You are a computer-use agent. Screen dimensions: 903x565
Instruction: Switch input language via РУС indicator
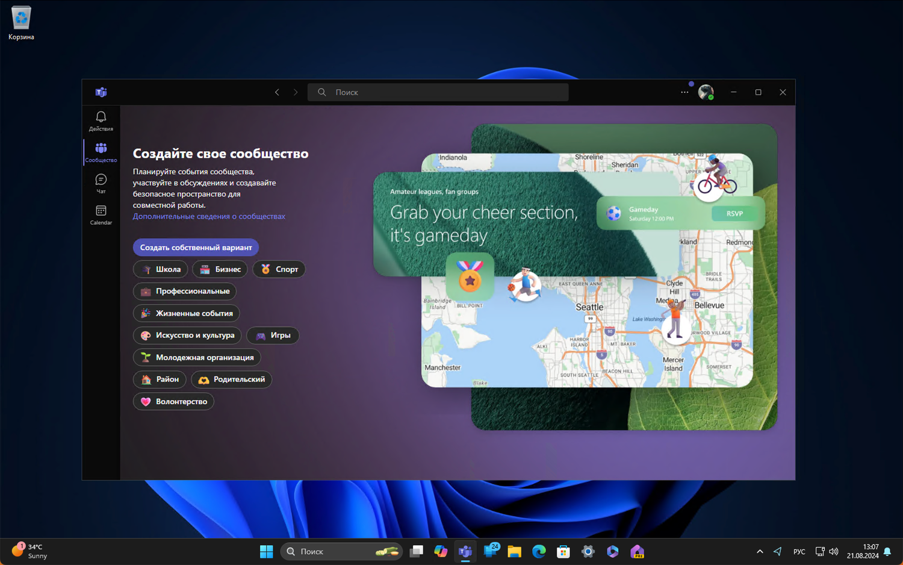799,552
